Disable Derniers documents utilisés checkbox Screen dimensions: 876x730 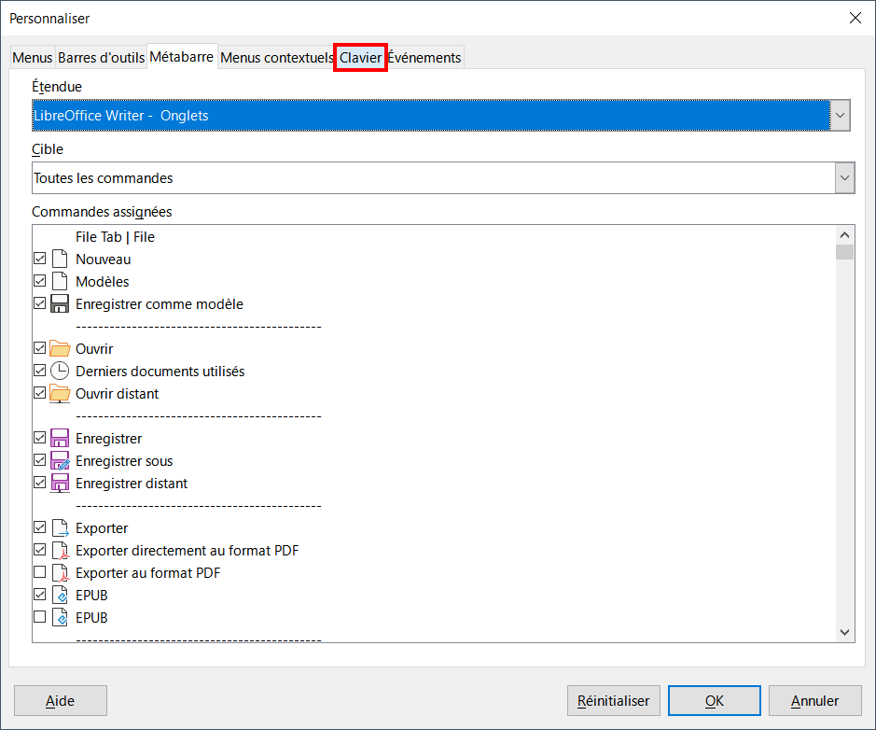click(40, 370)
